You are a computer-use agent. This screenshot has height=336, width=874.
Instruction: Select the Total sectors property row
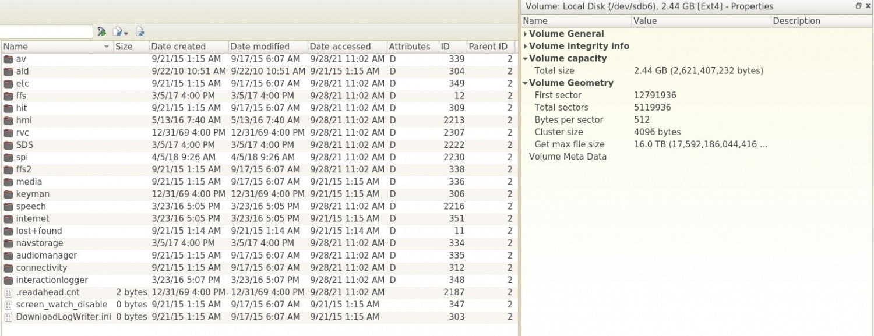click(x=697, y=107)
